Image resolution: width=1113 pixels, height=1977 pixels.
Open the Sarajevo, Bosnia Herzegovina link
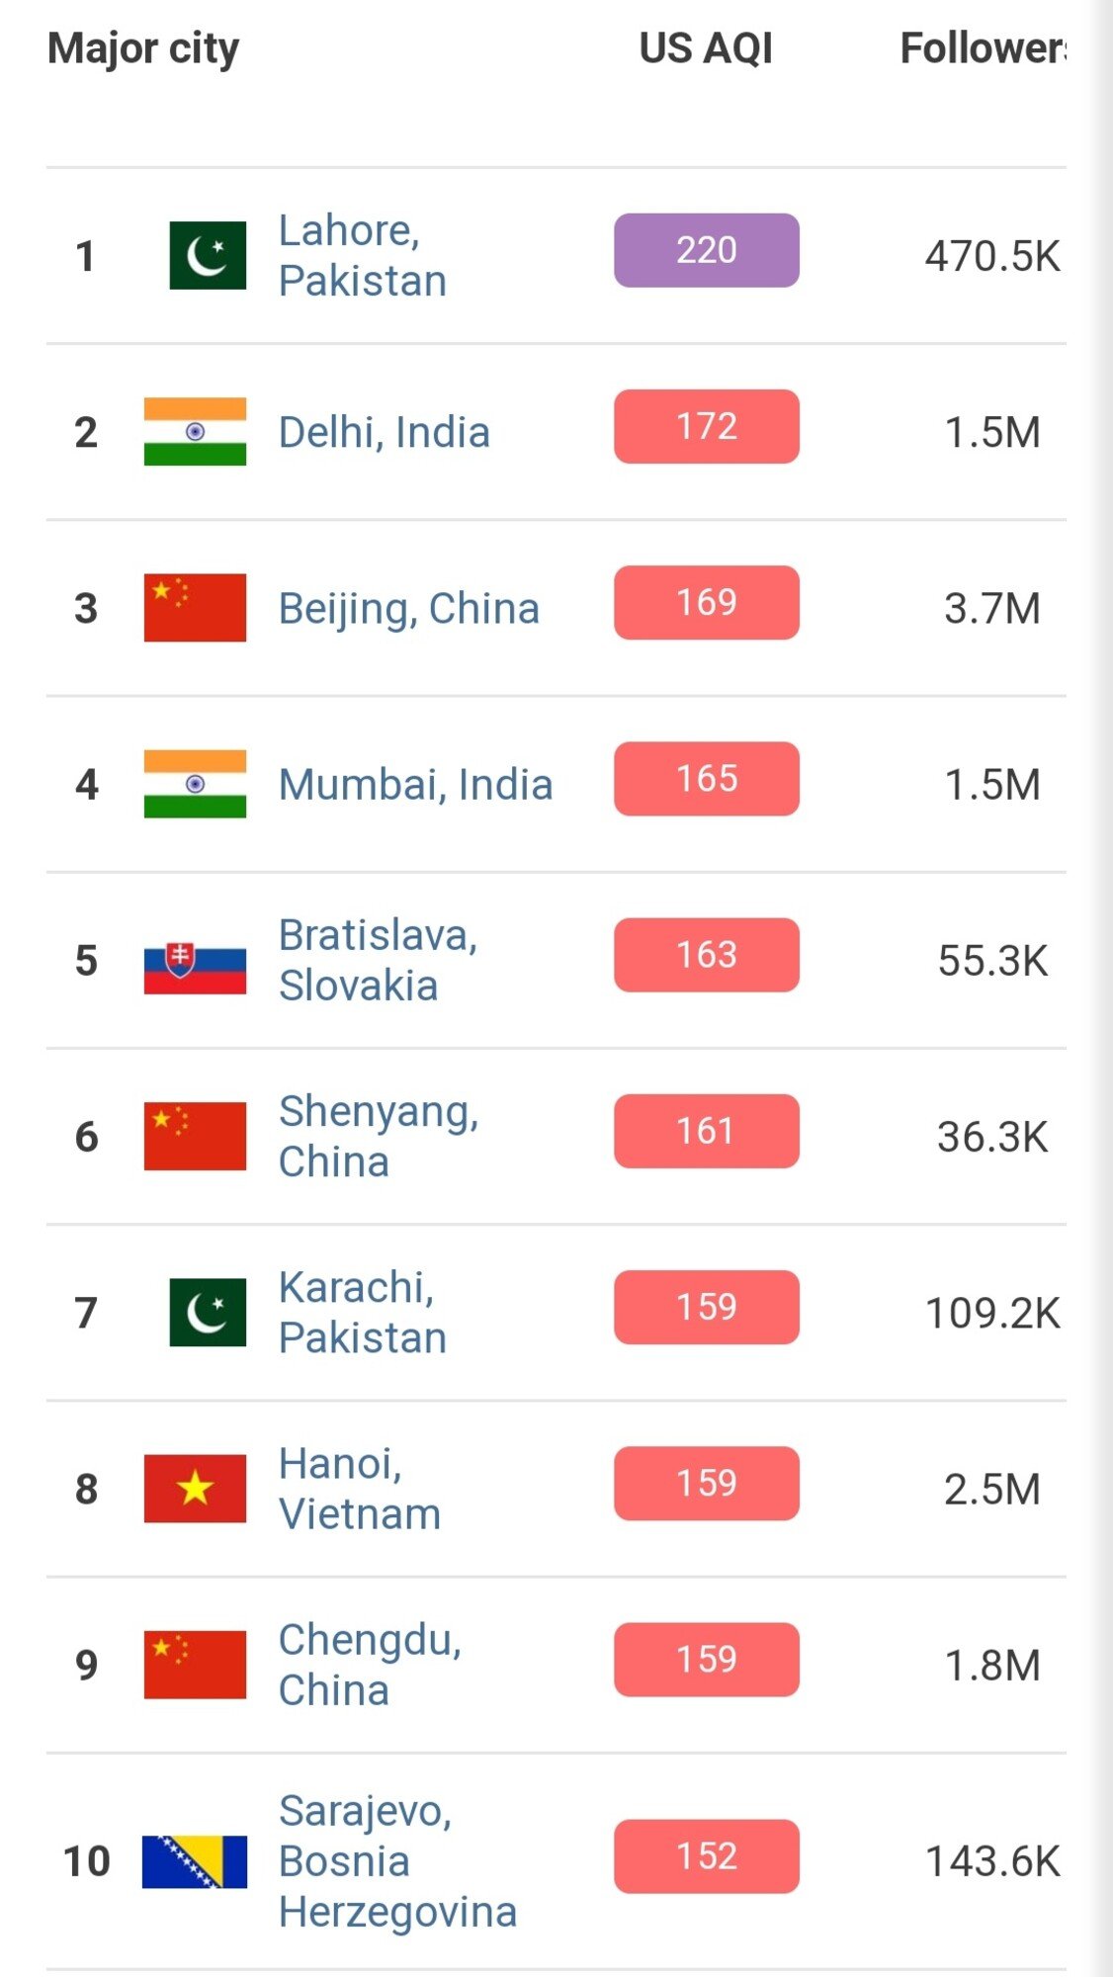pyautogui.click(x=397, y=1862)
